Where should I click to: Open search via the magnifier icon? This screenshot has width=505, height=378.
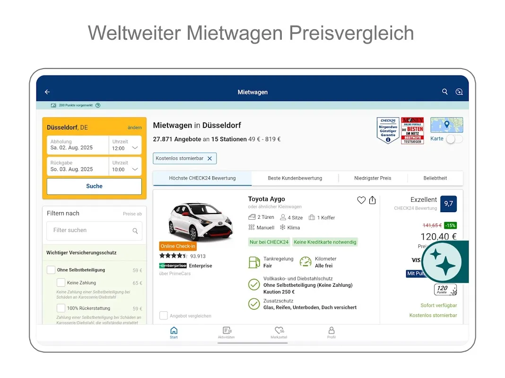(x=445, y=92)
